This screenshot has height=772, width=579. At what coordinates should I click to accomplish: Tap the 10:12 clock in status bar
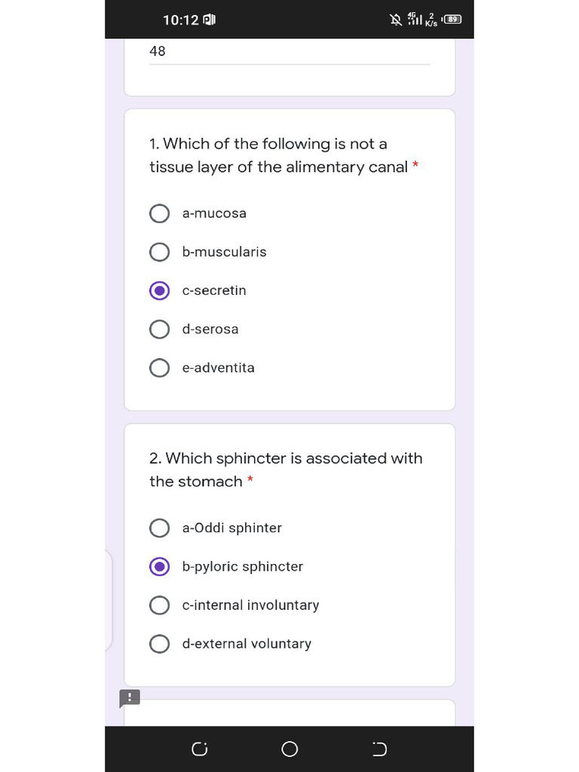(x=181, y=20)
